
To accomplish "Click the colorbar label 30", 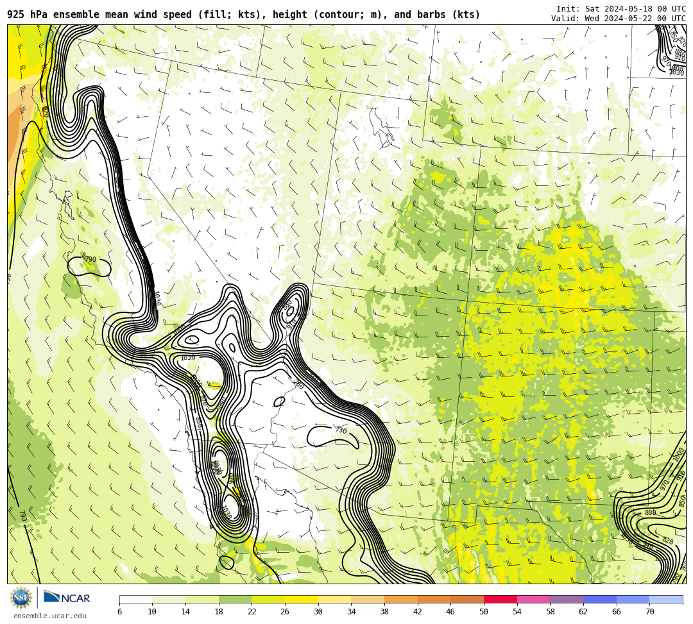I will click(x=318, y=612).
